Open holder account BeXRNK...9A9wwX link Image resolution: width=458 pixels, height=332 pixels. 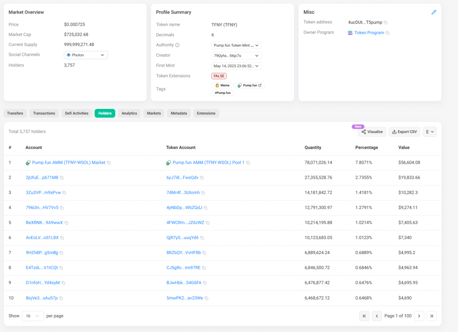pyautogui.click(x=44, y=223)
